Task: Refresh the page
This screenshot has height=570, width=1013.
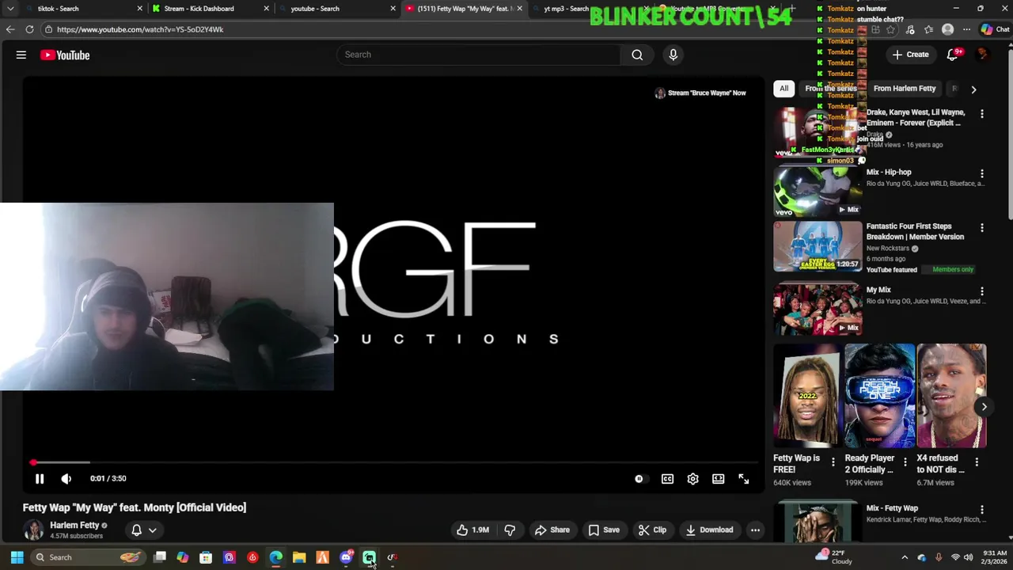Action: click(x=29, y=29)
